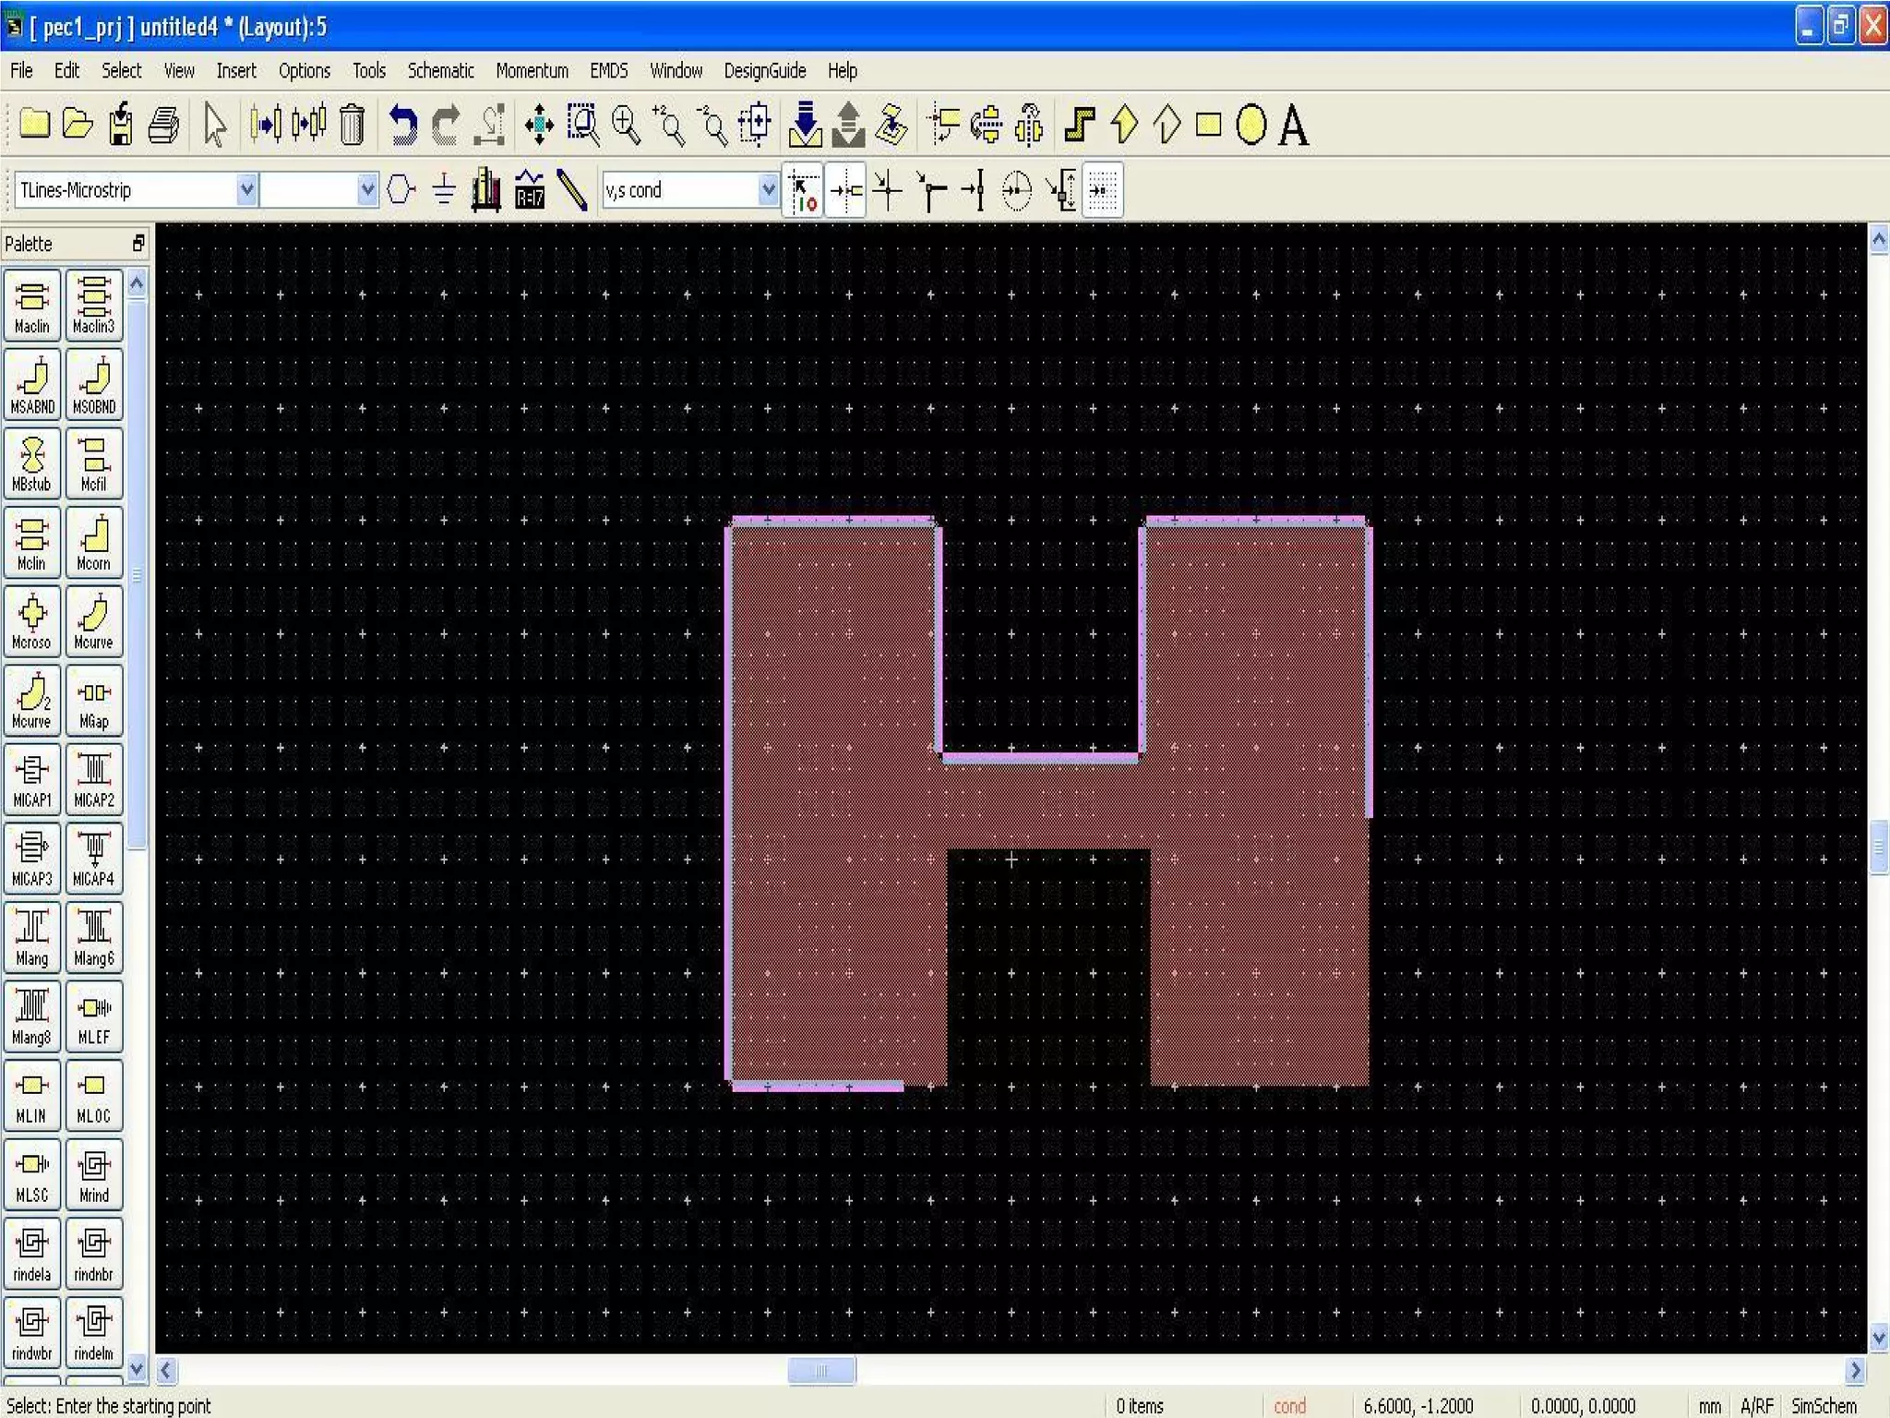Open the Momentum menu

point(532,71)
